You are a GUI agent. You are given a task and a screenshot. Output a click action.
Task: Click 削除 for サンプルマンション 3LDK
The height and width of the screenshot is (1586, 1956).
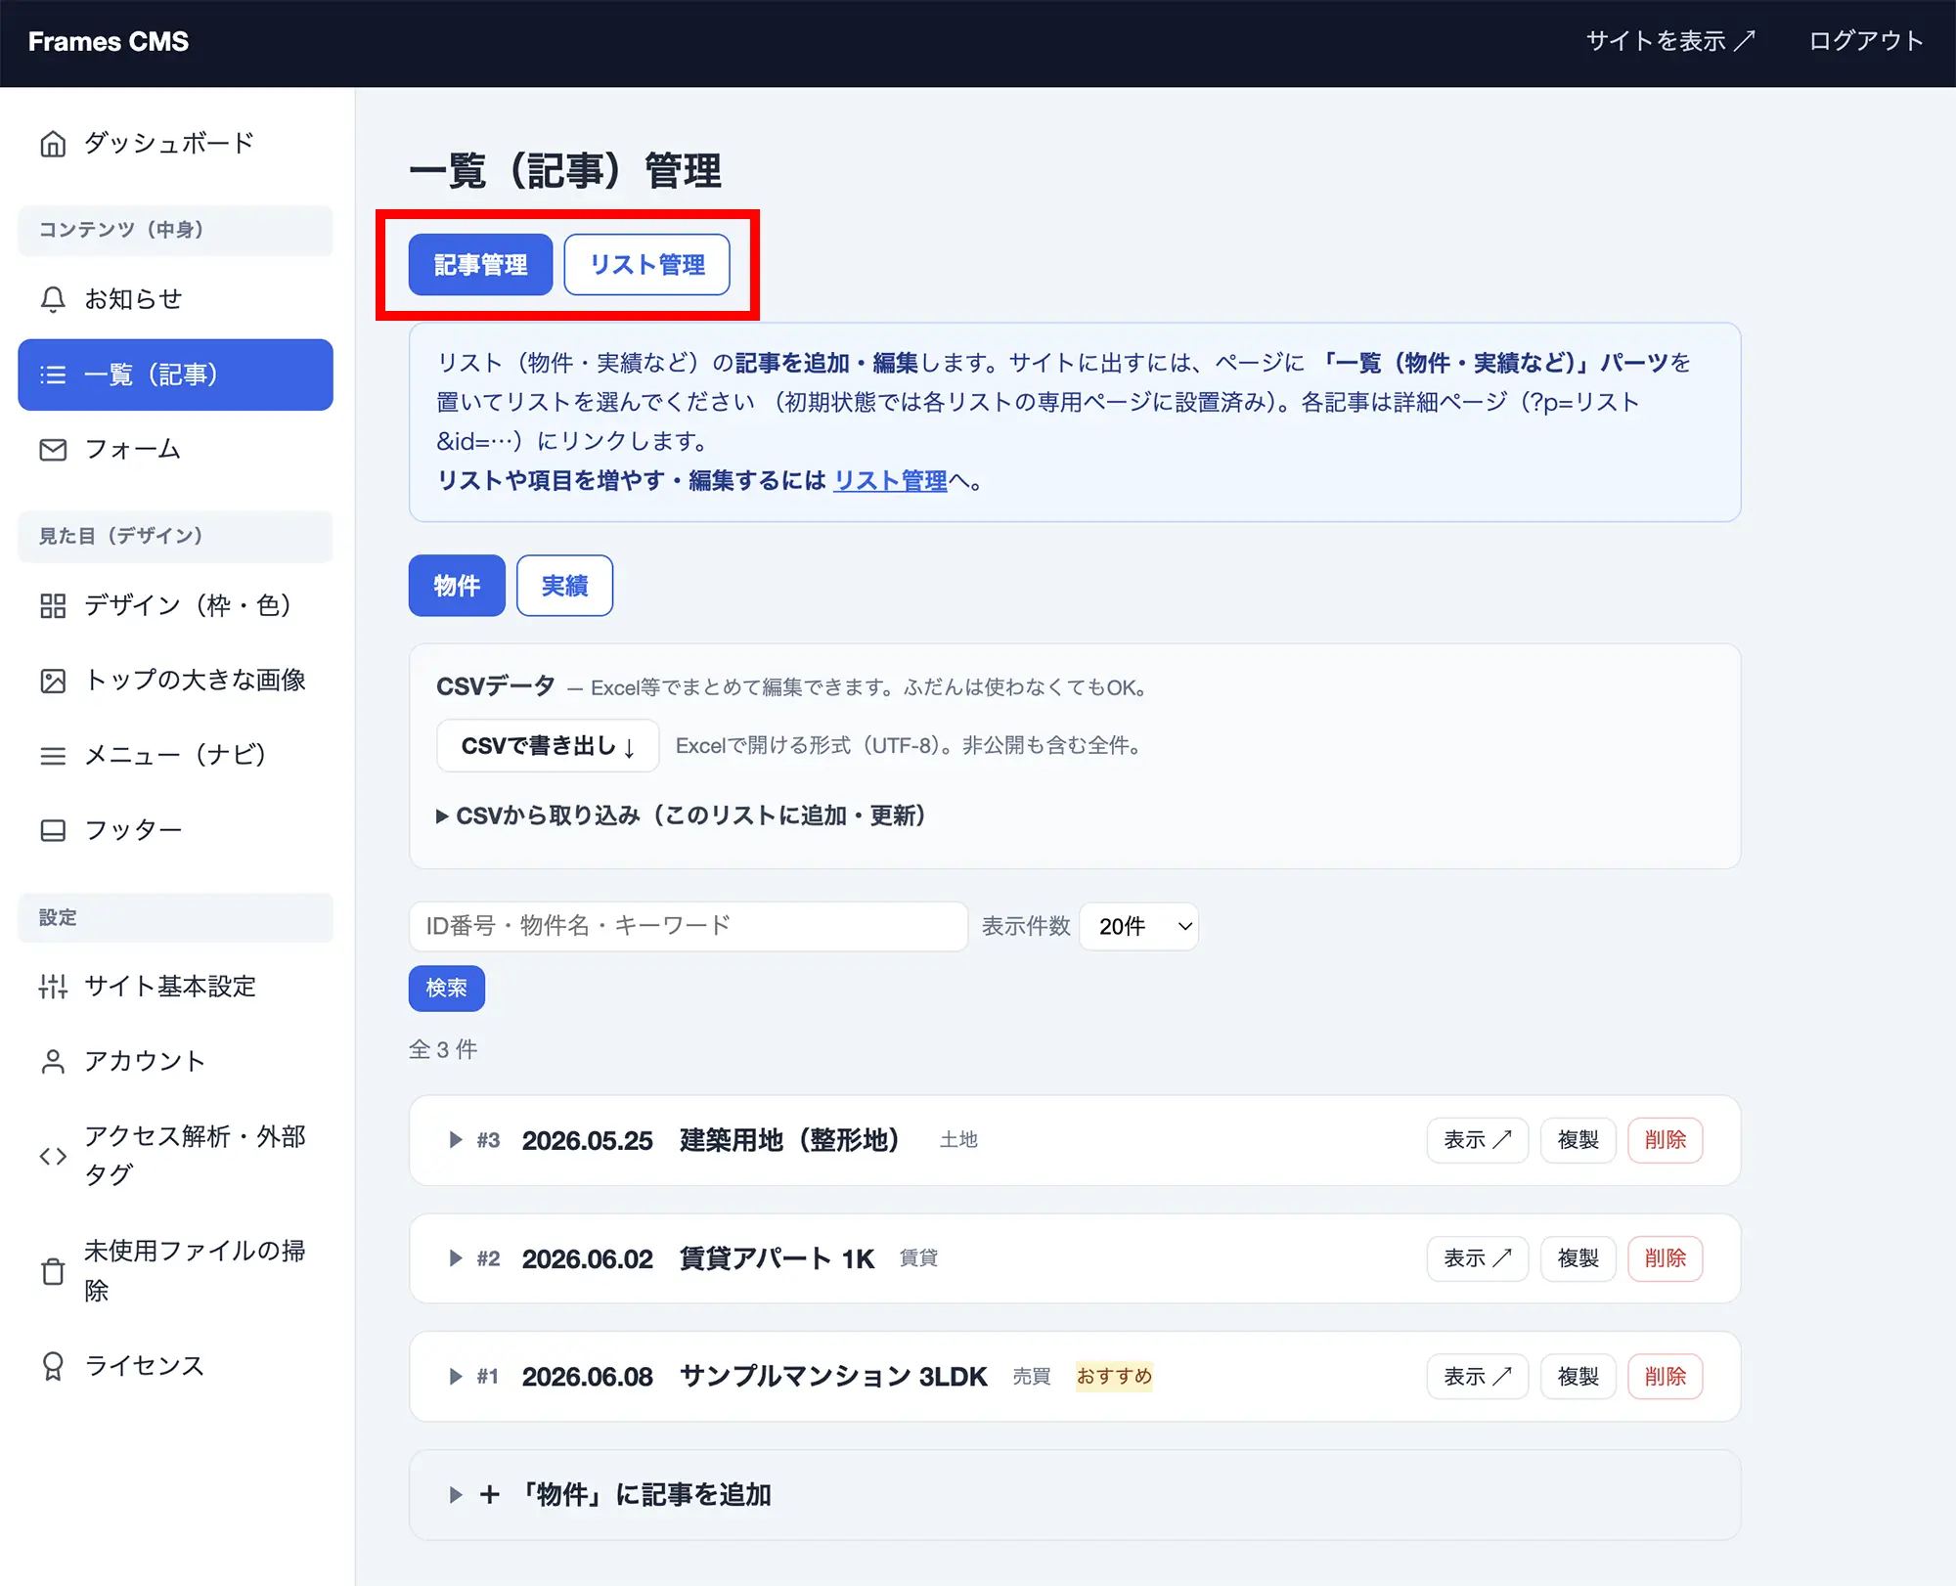[x=1665, y=1377]
